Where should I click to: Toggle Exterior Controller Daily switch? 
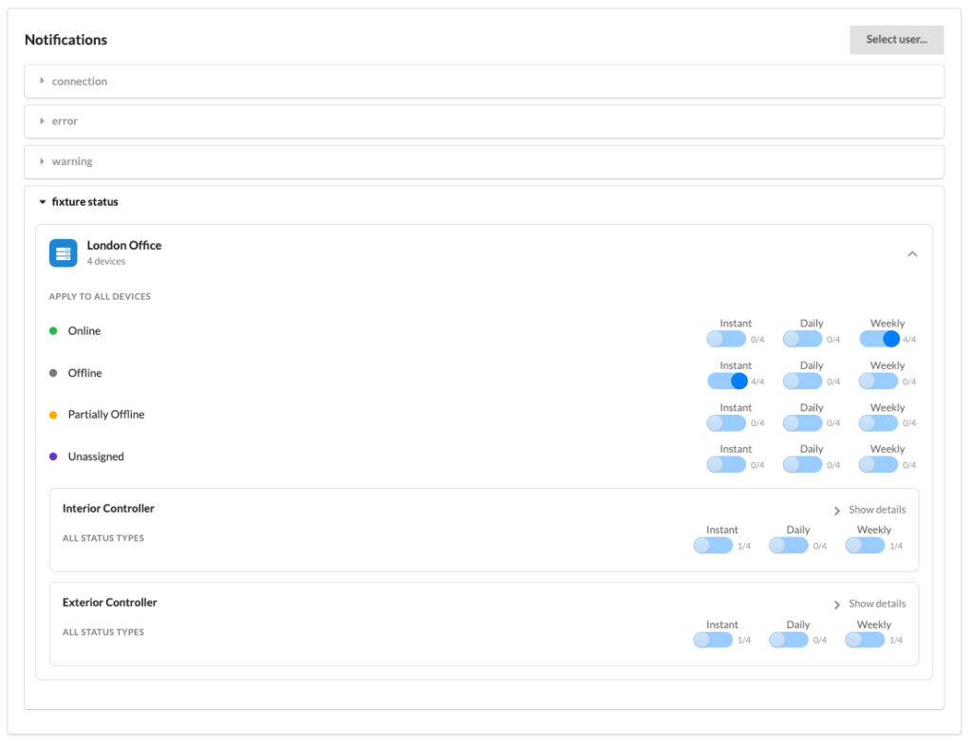[x=789, y=640]
